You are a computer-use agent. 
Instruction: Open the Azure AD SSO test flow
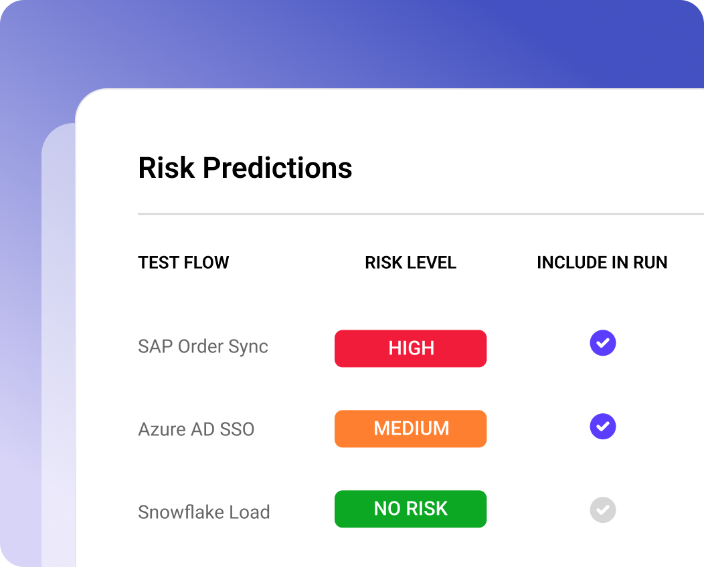[196, 429]
